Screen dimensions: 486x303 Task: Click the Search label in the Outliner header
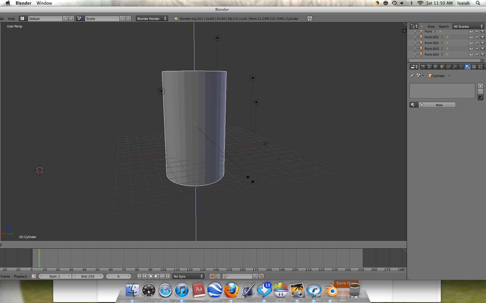pos(443,26)
